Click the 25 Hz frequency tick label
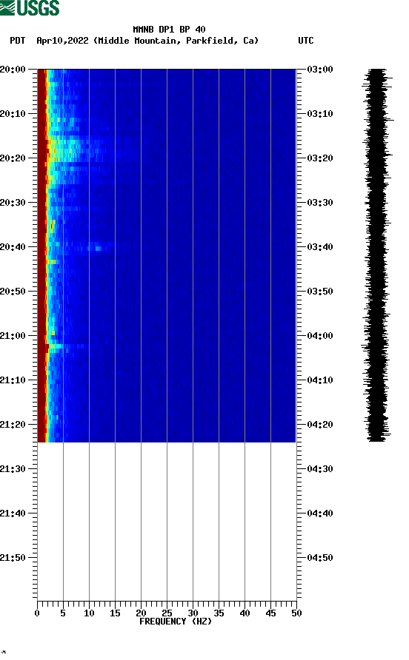This screenshot has width=409, height=660. pyautogui.click(x=167, y=613)
